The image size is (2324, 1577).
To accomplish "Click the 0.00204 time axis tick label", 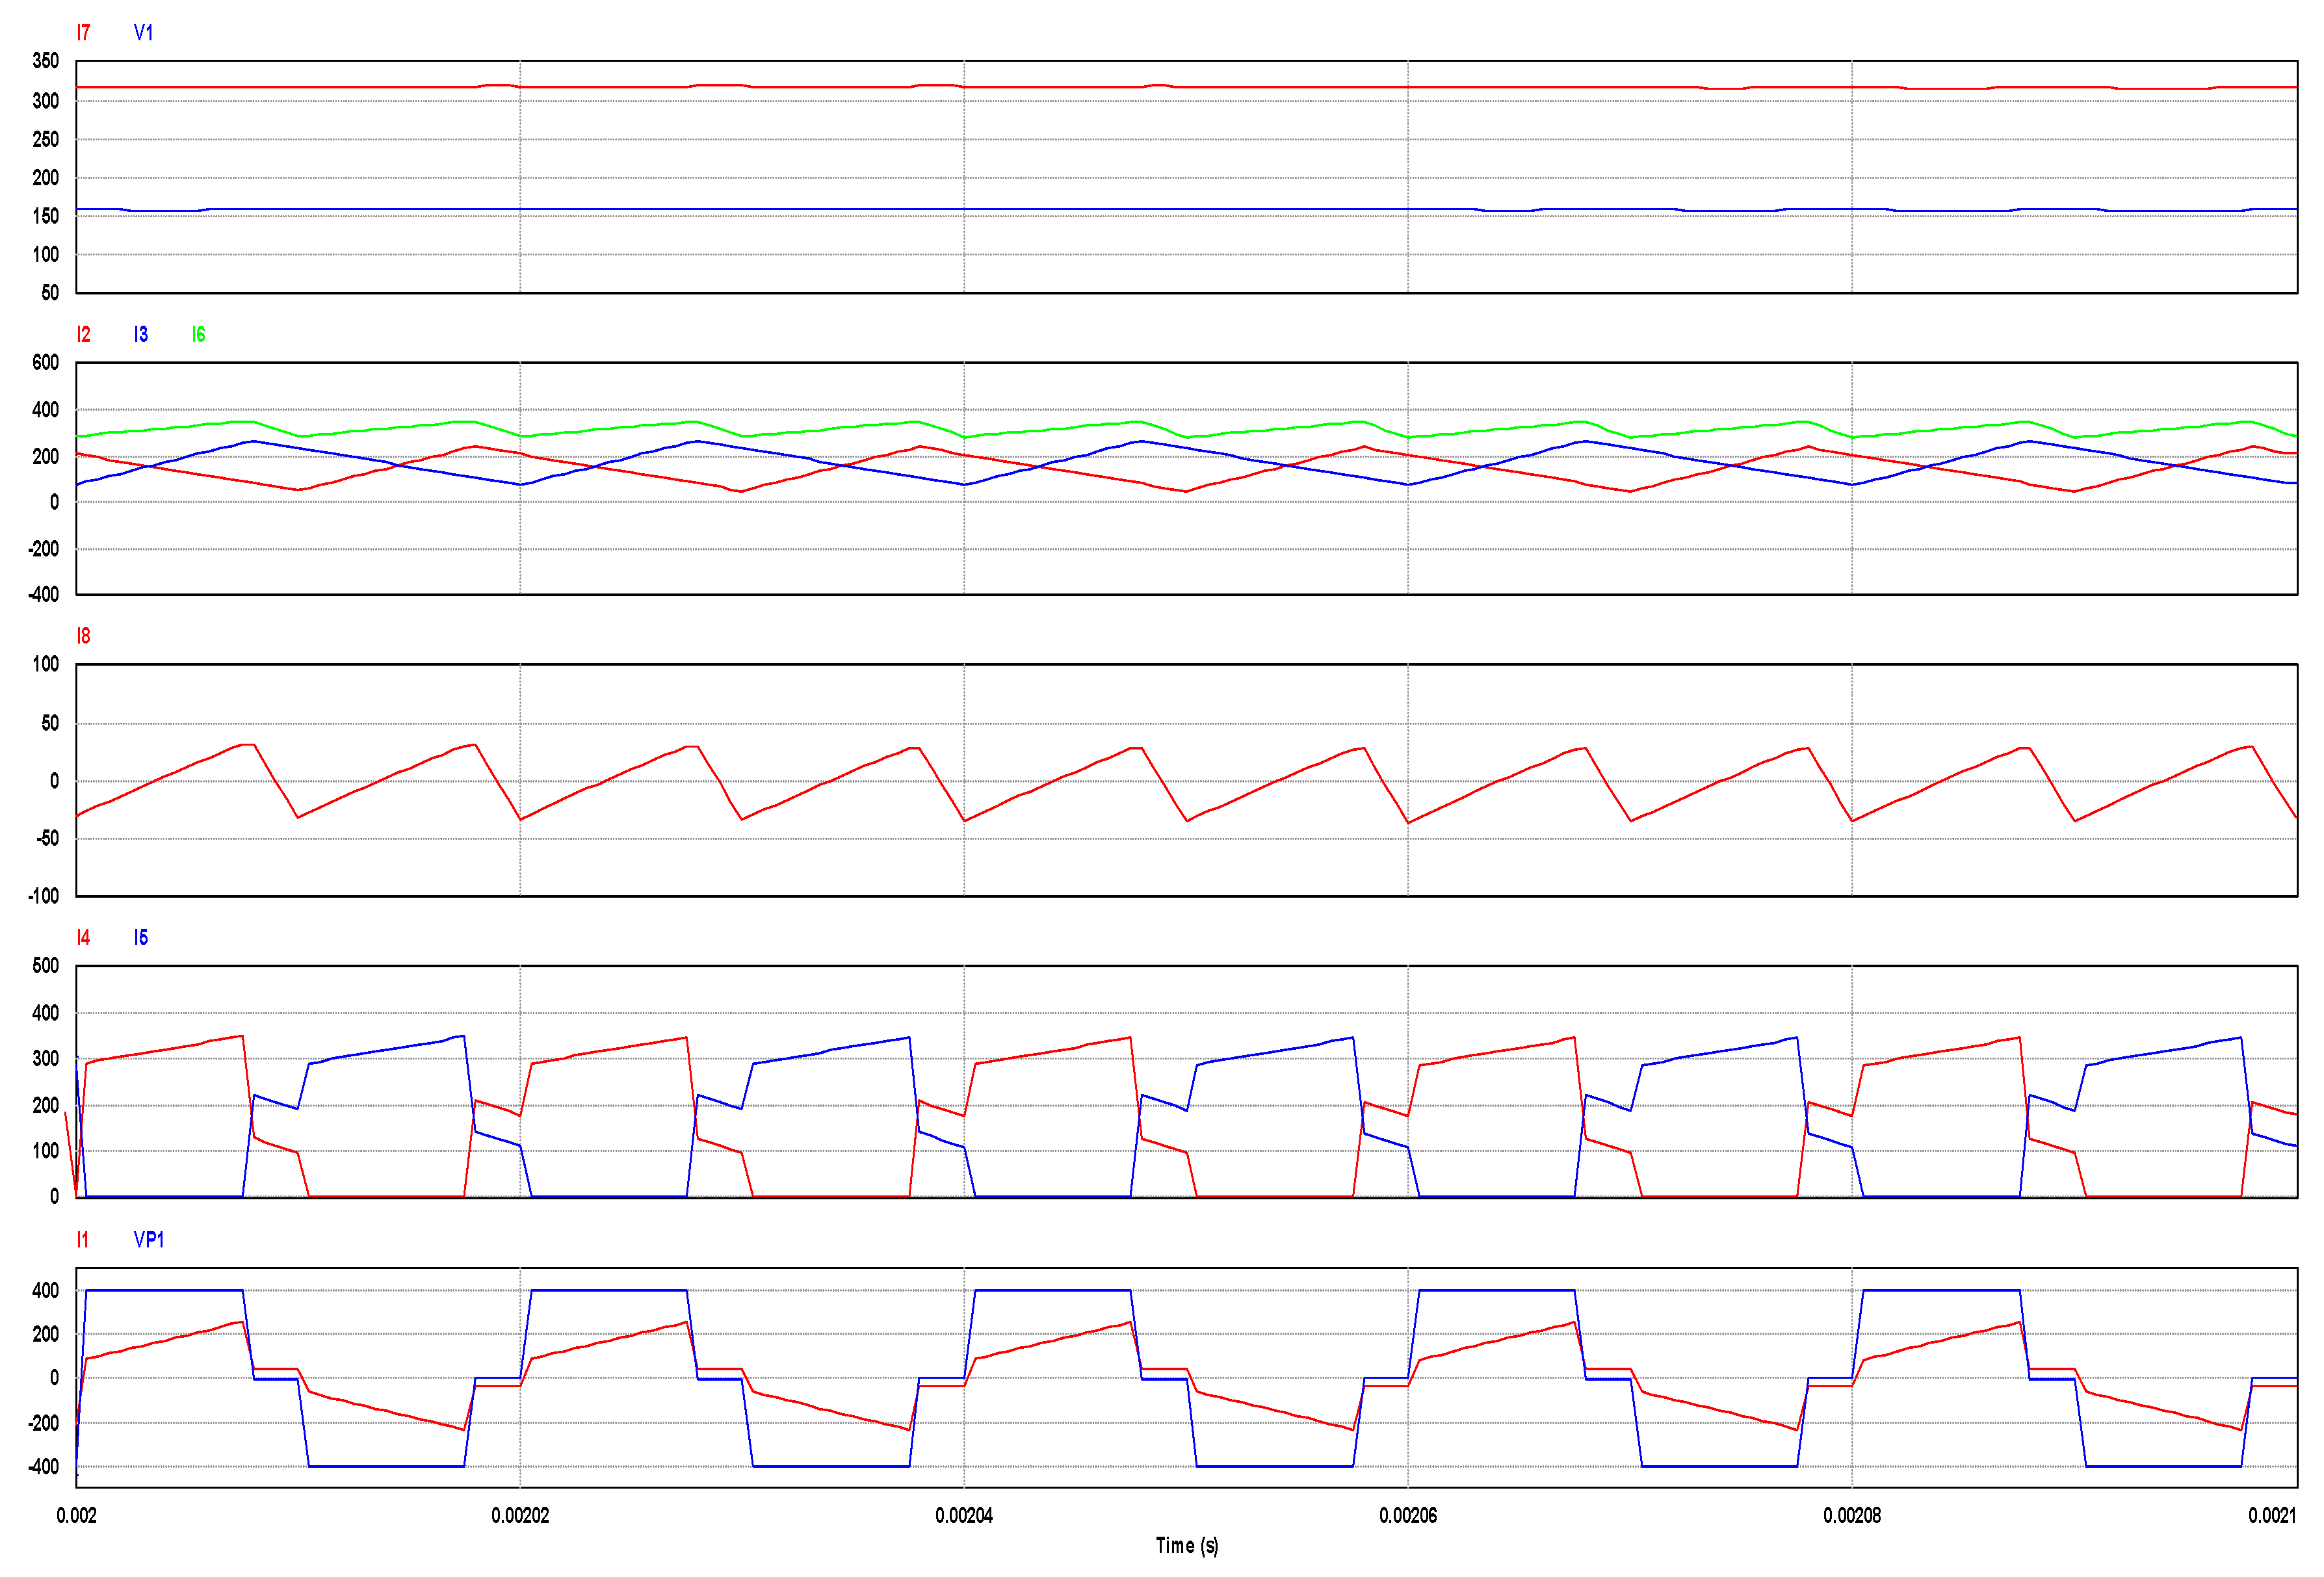I will pos(964,1516).
